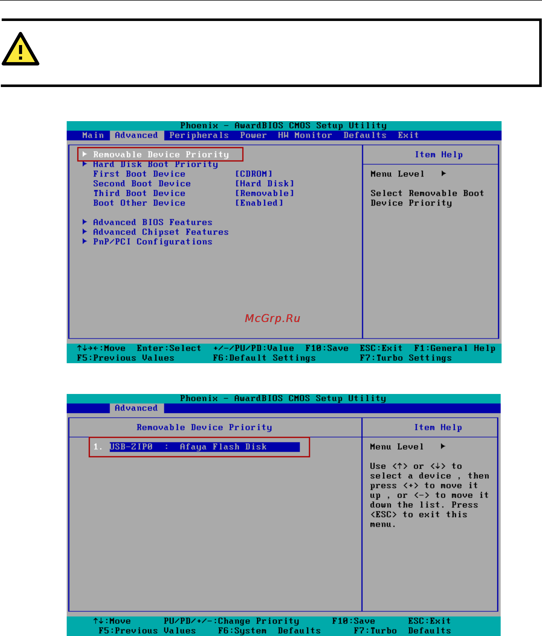Screen dimensions: 542x636
Task: Click +/-/PU/PD:Value hint in footer
Action: [x=254, y=348]
